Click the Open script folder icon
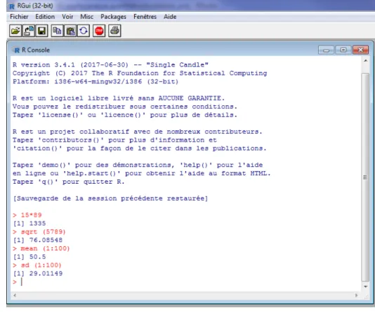375x312 pixels. pyautogui.click(x=15, y=31)
